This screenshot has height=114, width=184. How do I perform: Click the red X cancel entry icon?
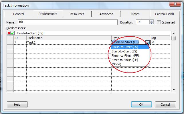(x=9, y=33)
